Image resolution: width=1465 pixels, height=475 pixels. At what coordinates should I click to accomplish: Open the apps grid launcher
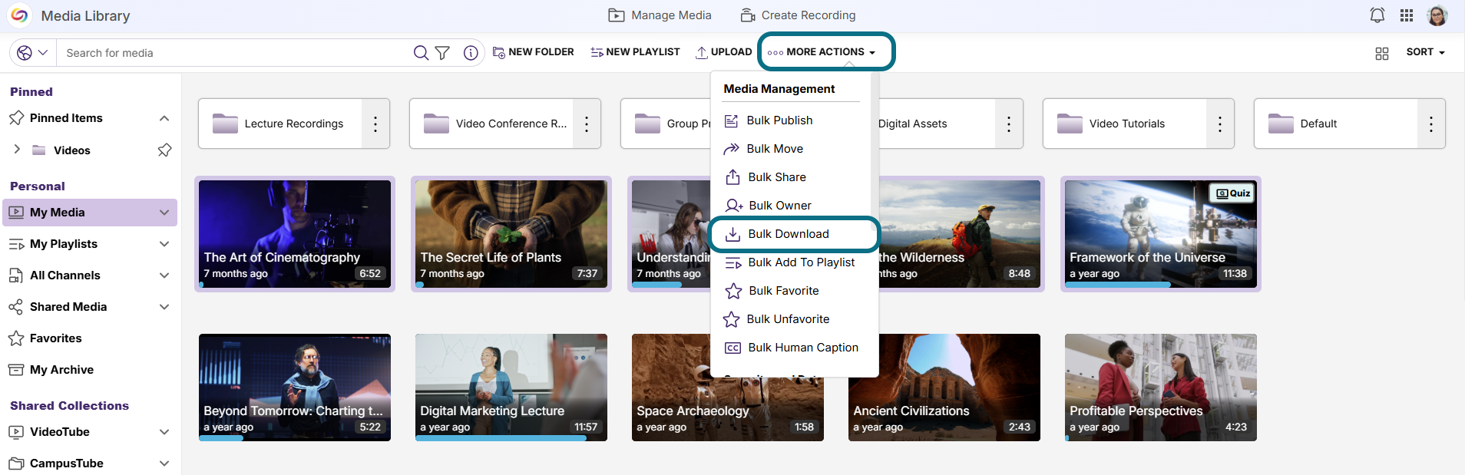pyautogui.click(x=1407, y=15)
